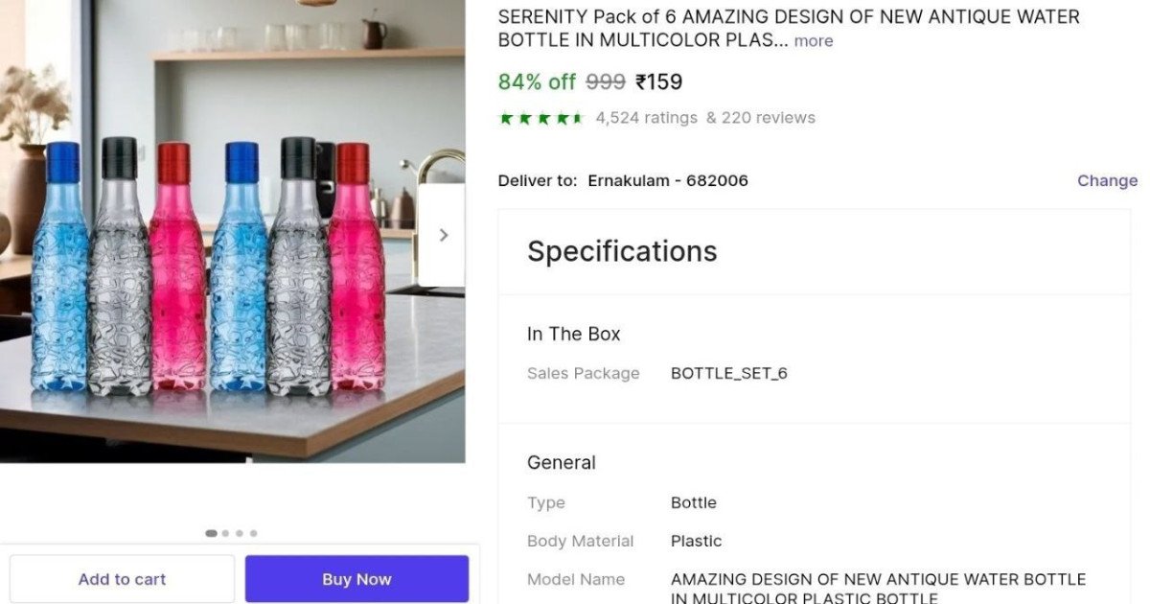
Task: Open the 4,524 ratings link
Action: [x=646, y=118]
